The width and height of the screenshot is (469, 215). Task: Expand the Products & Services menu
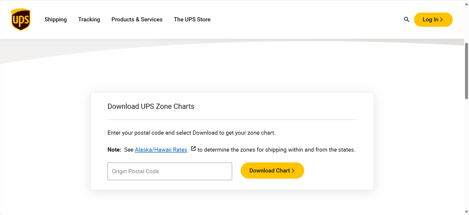(x=137, y=20)
